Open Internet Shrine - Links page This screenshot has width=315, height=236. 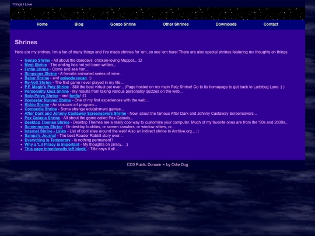pos(45,131)
